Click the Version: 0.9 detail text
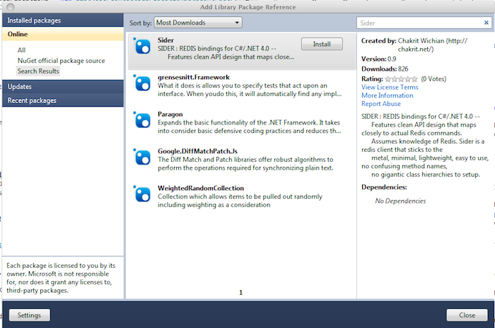 379,59
